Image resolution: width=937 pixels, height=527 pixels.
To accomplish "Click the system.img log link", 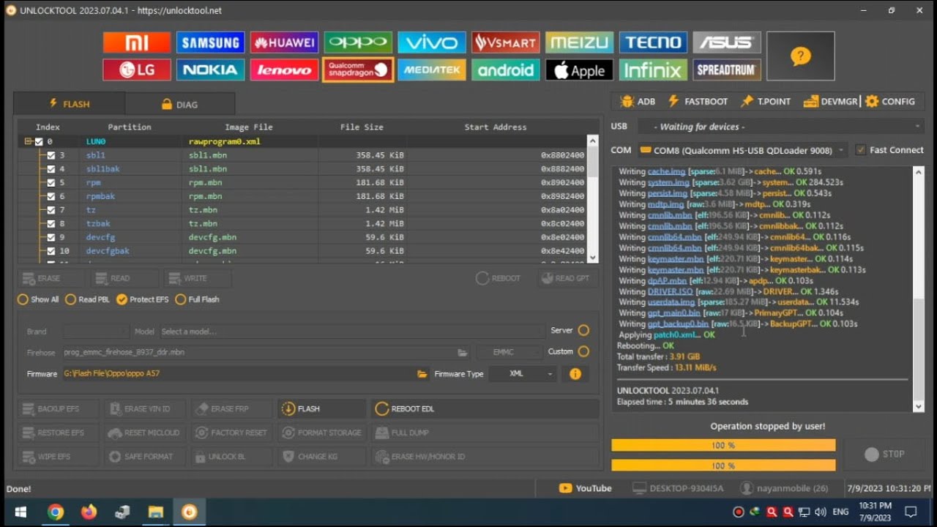I will tap(668, 182).
